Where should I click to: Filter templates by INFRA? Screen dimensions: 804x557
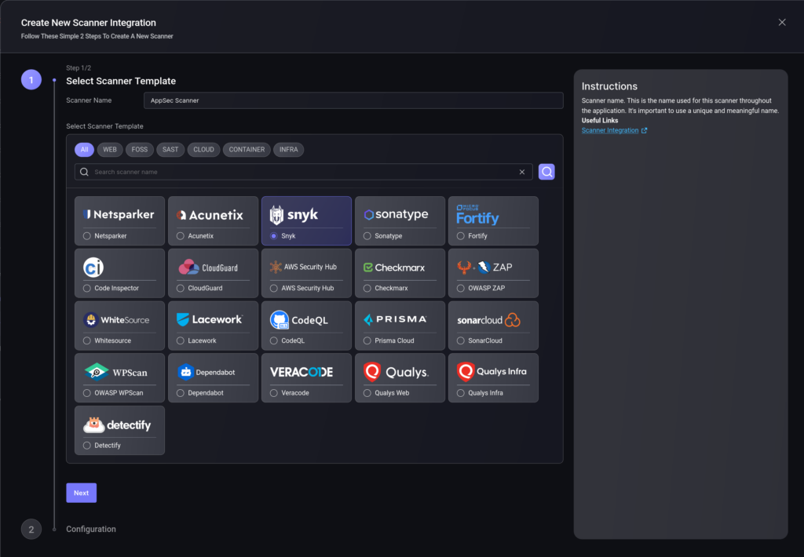pyautogui.click(x=289, y=150)
